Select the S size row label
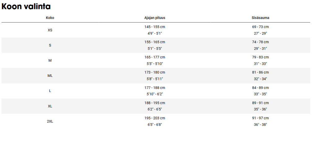This screenshot has height=141, width=317. (x=50, y=45)
